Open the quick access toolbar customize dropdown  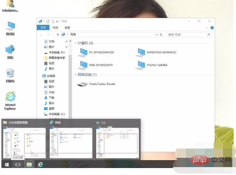57,21
